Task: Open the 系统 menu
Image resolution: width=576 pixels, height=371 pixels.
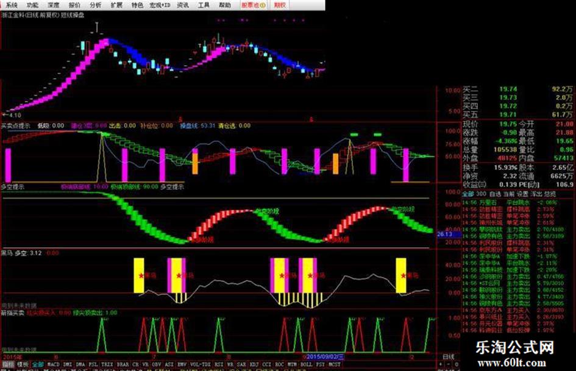Action: pyautogui.click(x=12, y=5)
